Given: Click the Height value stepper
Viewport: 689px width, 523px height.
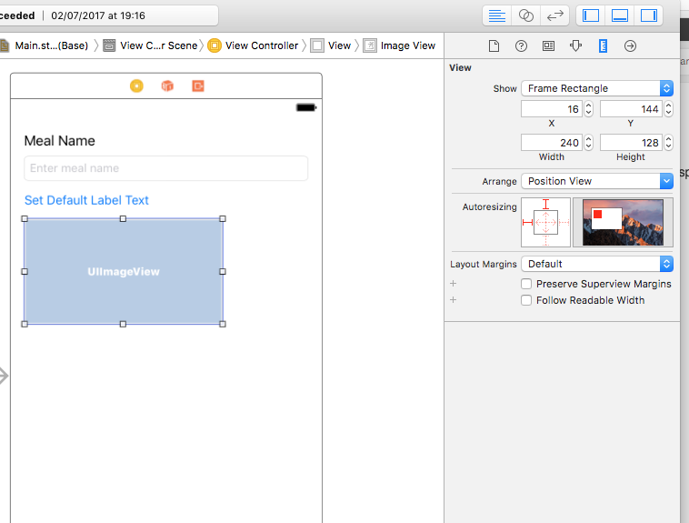Looking at the screenshot, I should [668, 143].
